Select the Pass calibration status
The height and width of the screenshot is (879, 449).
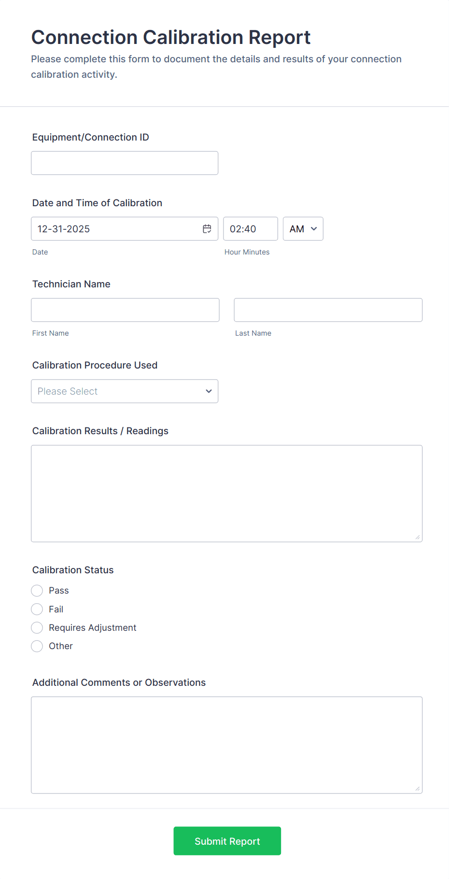click(x=37, y=590)
